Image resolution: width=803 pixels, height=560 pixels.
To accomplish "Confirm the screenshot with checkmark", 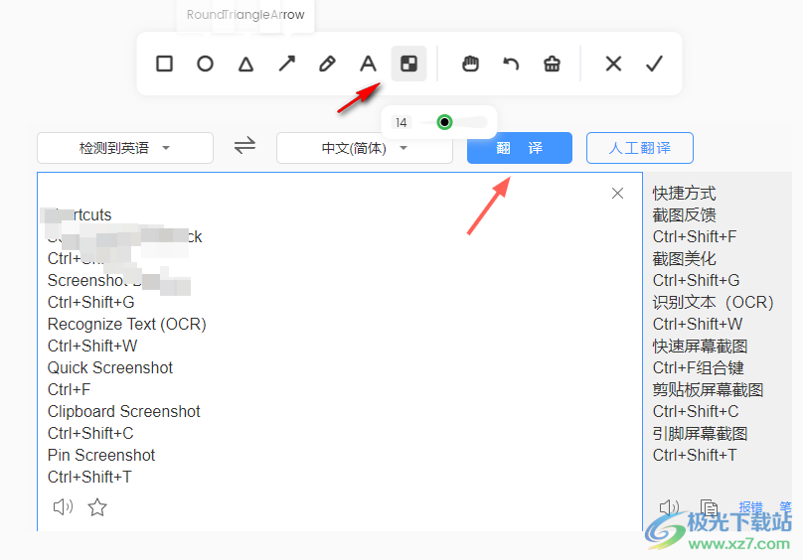I will tap(654, 64).
